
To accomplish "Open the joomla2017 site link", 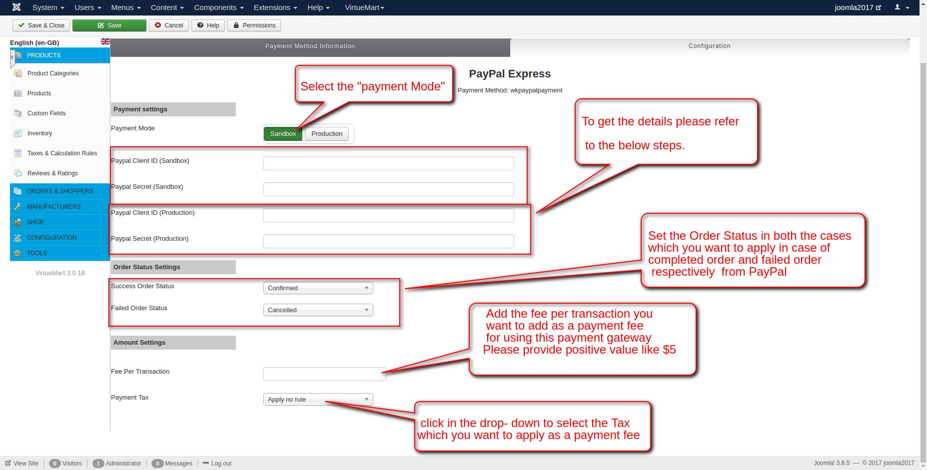I will tap(858, 7).
